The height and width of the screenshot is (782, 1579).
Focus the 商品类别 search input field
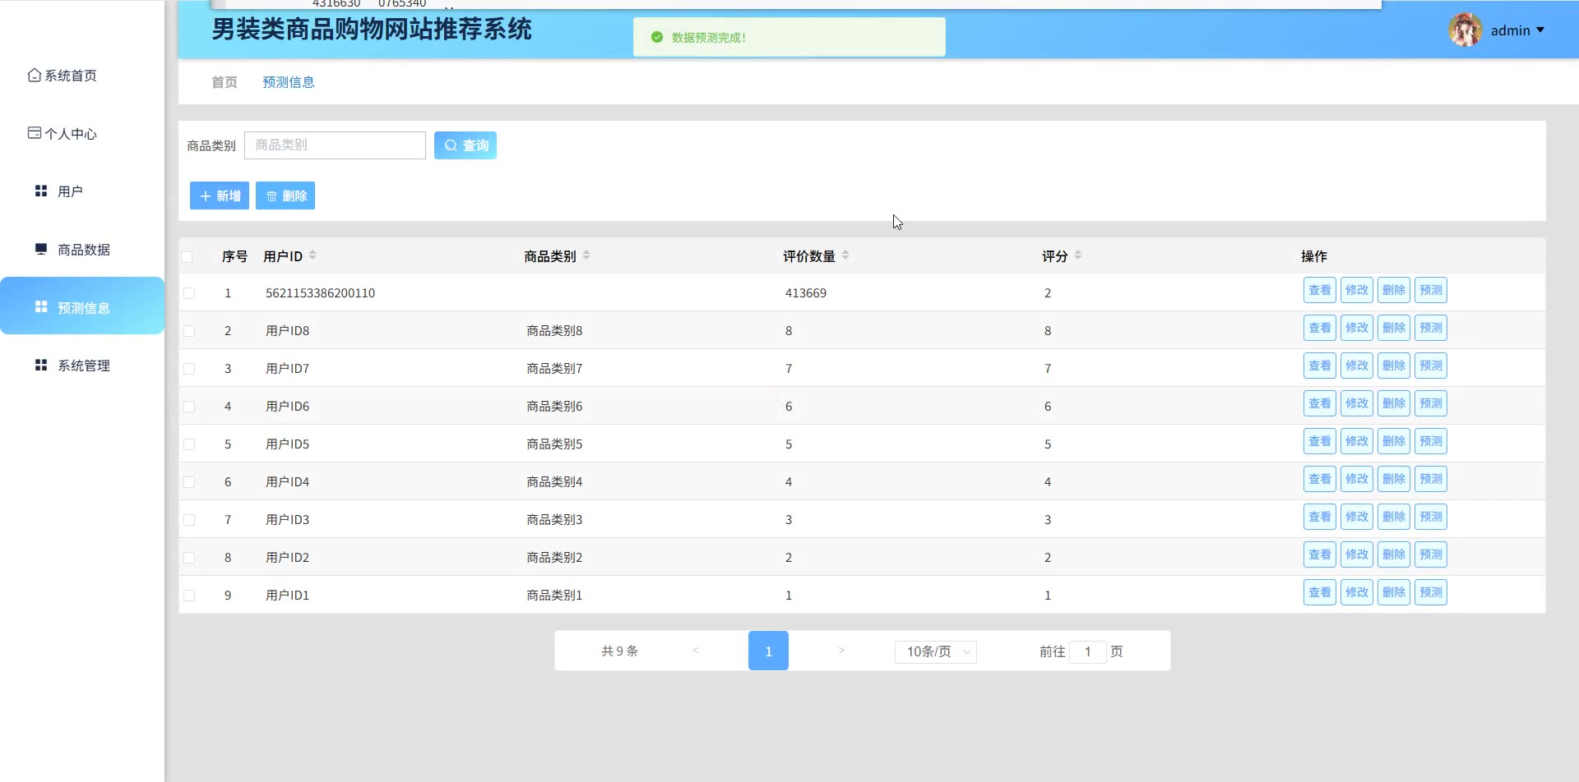tap(335, 145)
